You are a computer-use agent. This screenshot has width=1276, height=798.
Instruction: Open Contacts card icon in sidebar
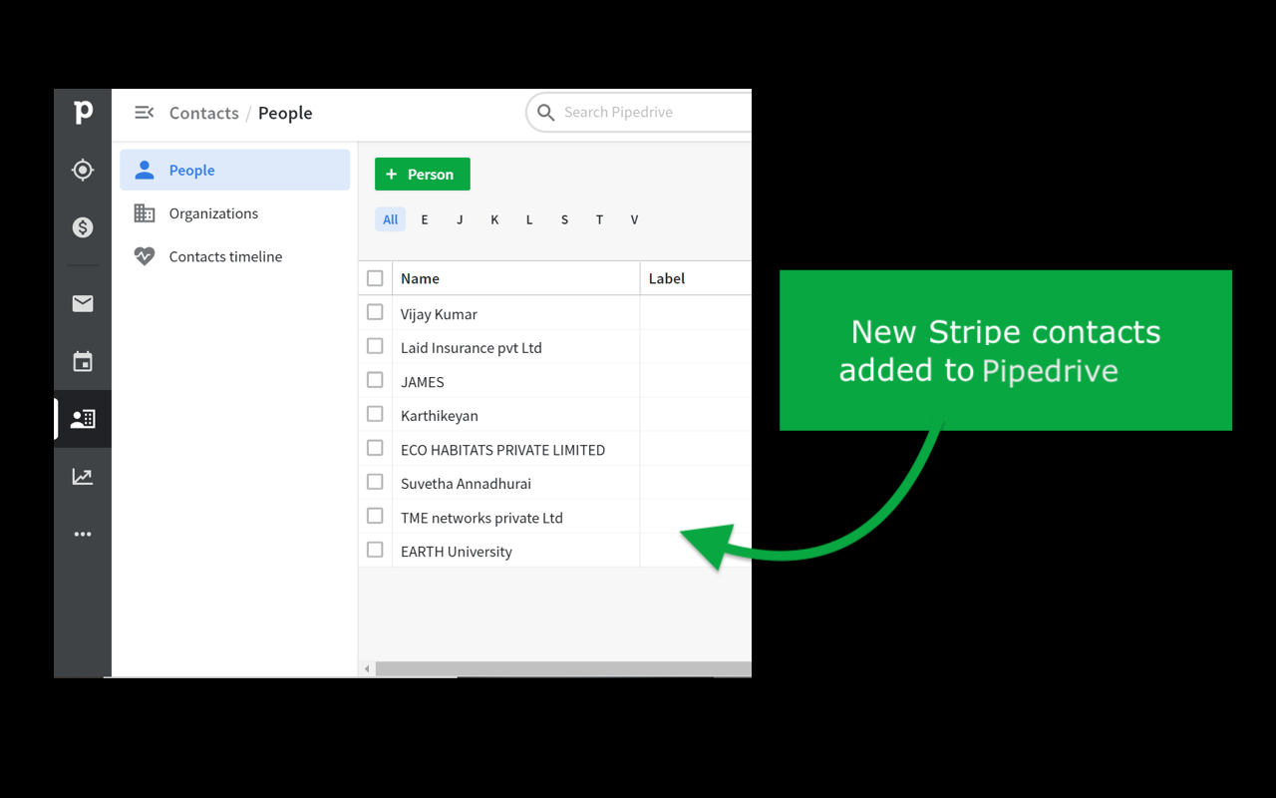point(83,419)
